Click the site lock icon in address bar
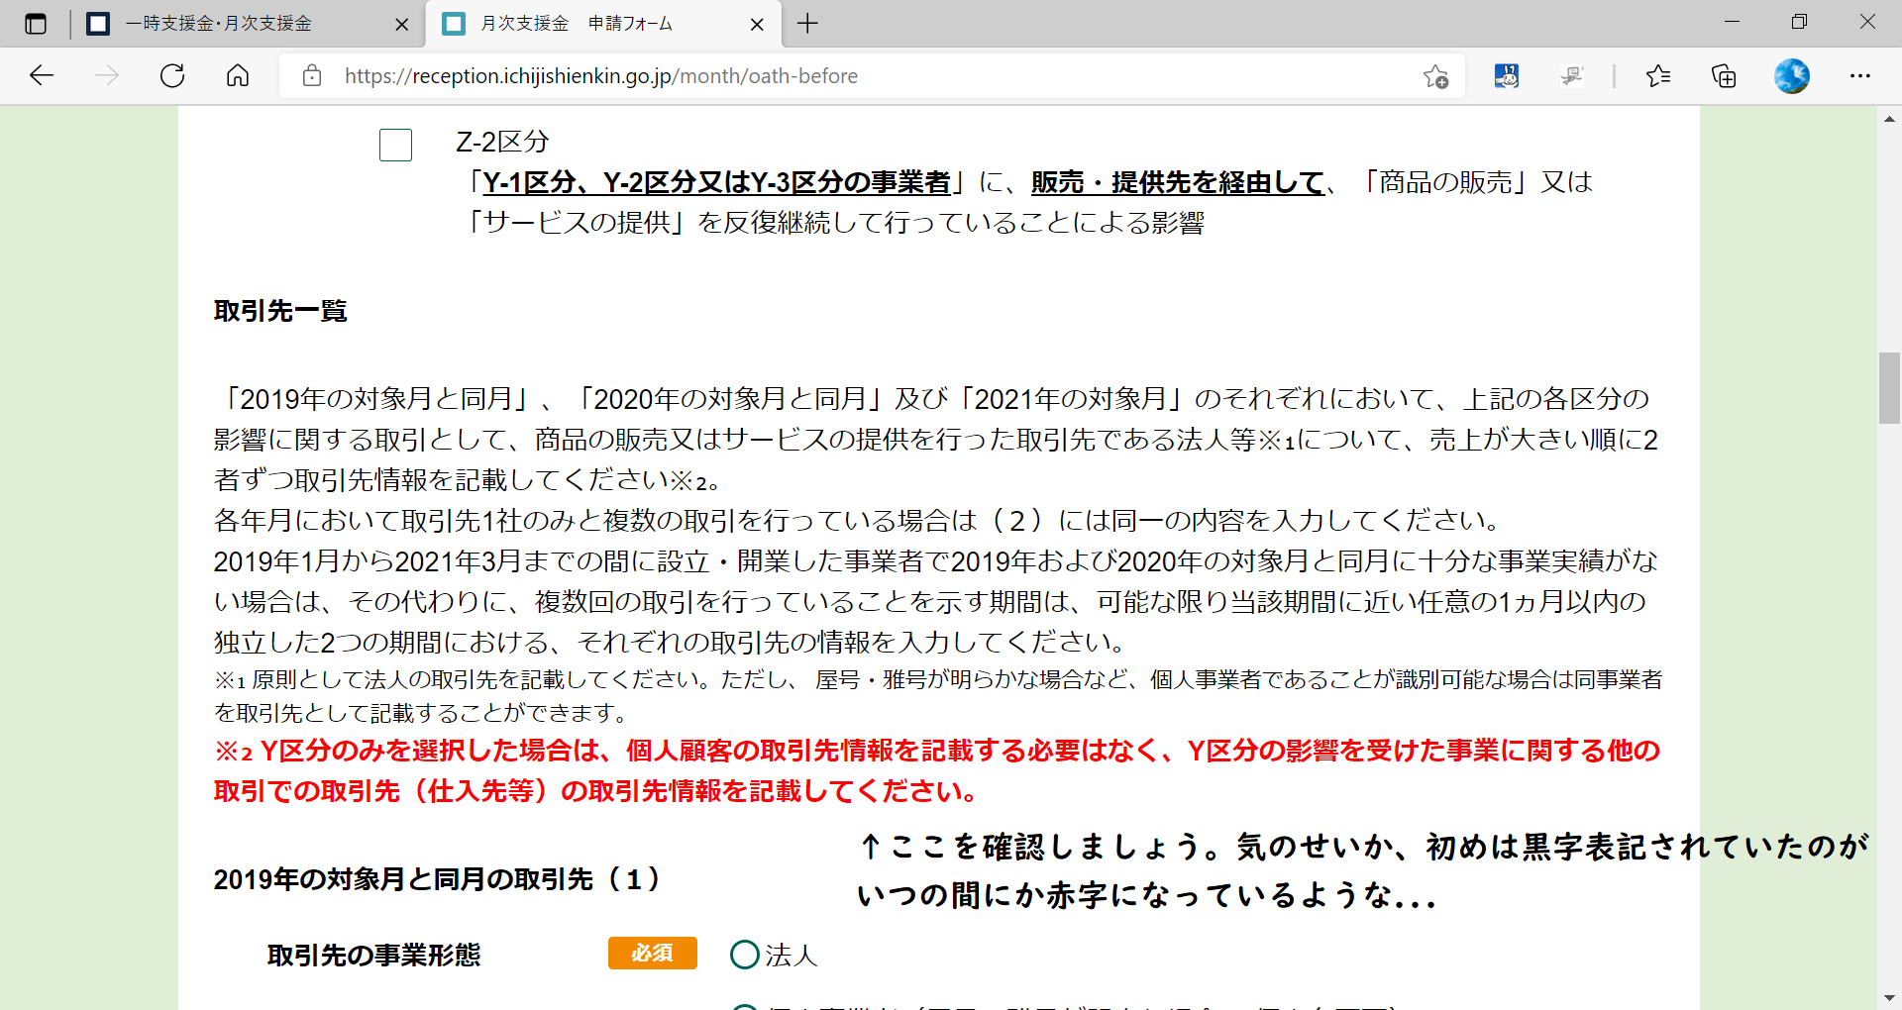This screenshot has width=1902, height=1010. (312, 76)
